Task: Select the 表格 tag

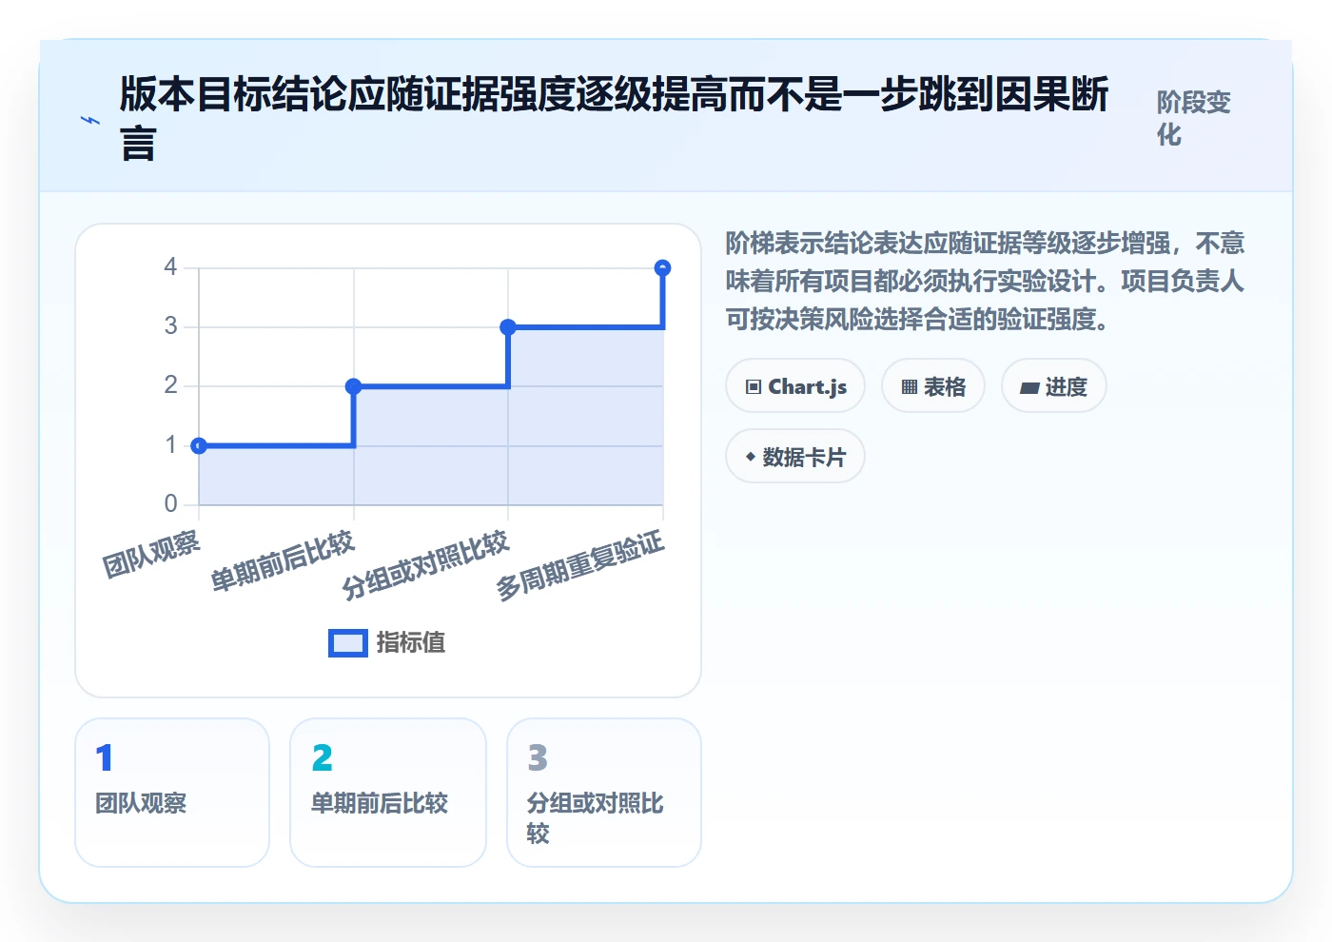Action: pos(933,386)
